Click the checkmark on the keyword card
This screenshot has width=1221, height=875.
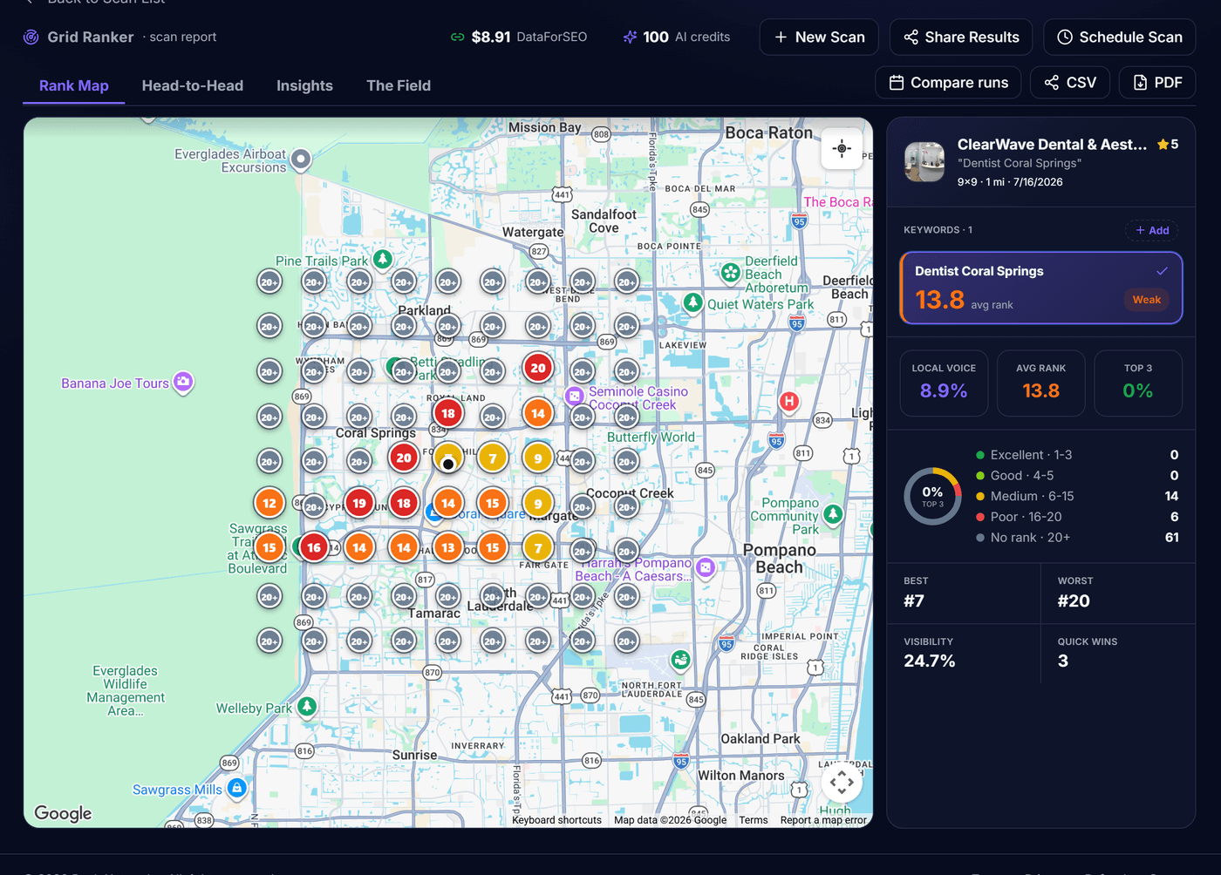tap(1162, 271)
